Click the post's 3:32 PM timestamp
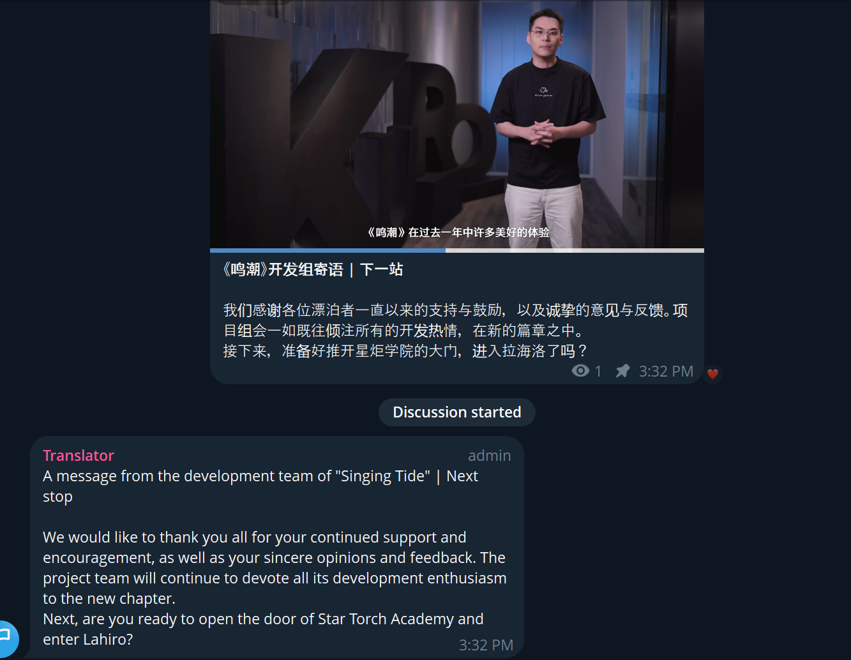 (666, 371)
